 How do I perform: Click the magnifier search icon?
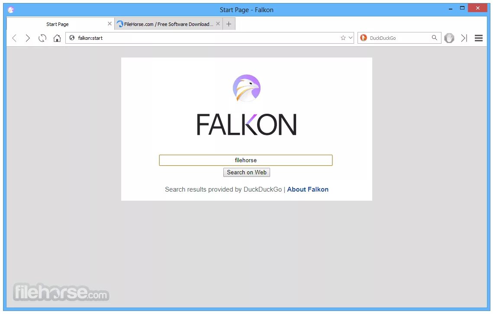(434, 38)
